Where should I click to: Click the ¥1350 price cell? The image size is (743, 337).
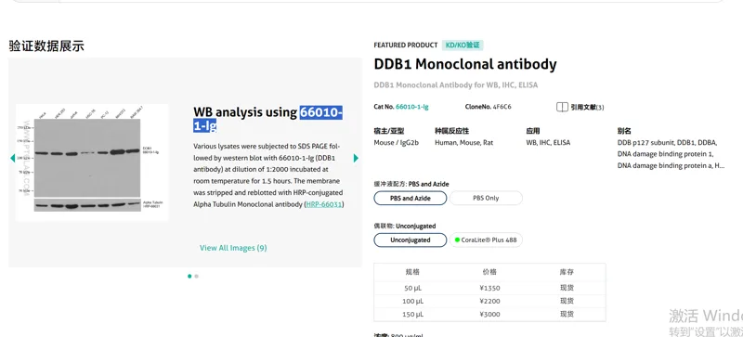click(489, 288)
